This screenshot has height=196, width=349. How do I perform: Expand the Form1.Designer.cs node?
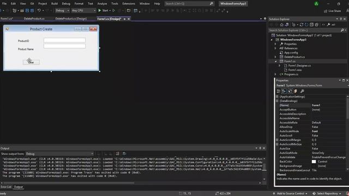coord(280,65)
